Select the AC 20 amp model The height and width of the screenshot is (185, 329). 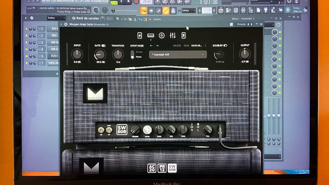point(152,168)
